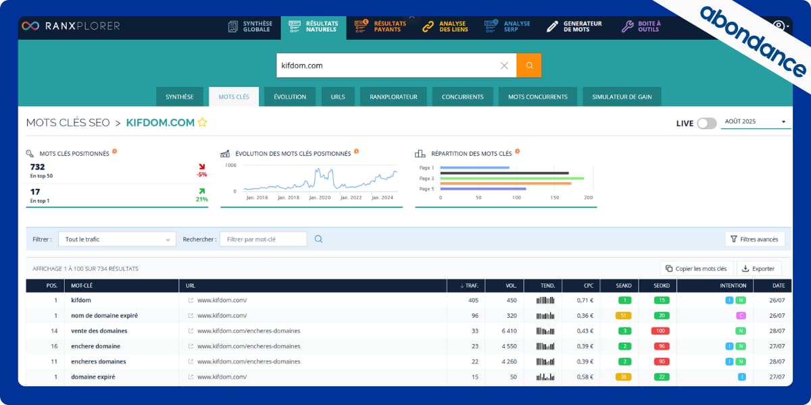This screenshot has height=405, width=811.
Task: Switch to the MOTS CLÉS tab
Action: click(x=234, y=97)
